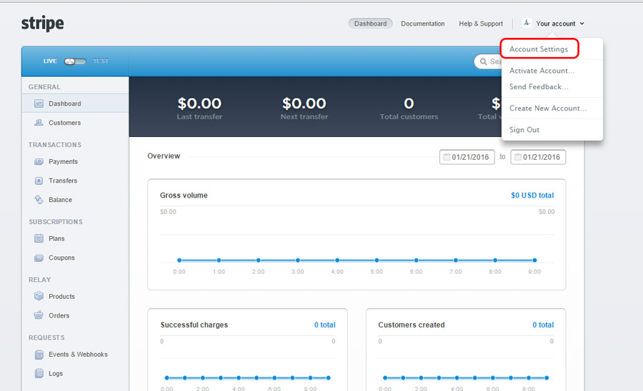The image size is (643, 391).
Task: Choose Account Settings from the menu
Action: point(539,49)
